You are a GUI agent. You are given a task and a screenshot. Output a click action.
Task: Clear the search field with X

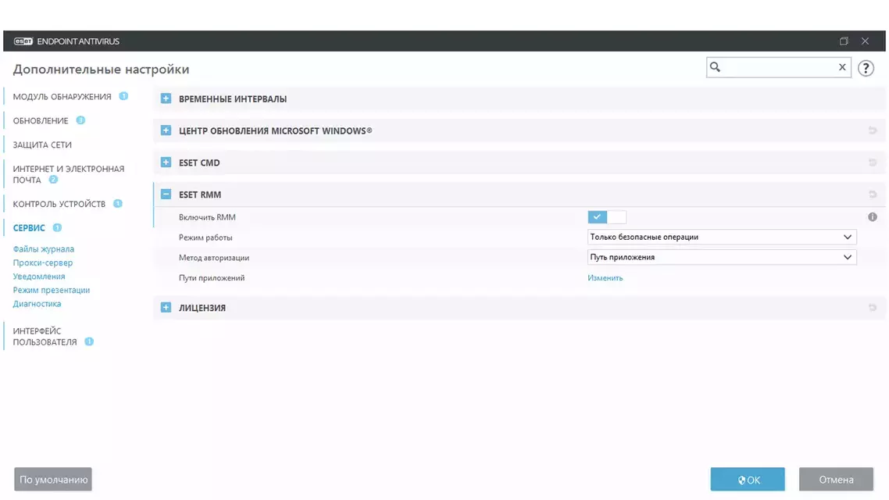coord(842,67)
